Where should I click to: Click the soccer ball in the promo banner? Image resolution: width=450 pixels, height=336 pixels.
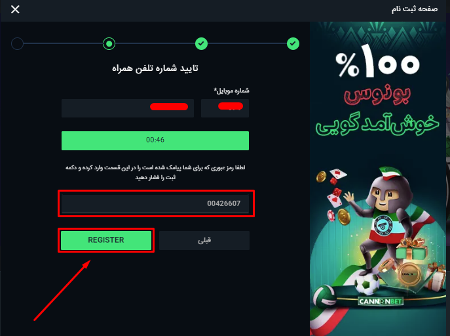click(367, 283)
